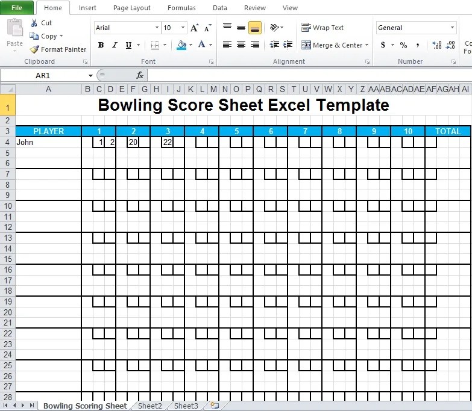Image resolution: width=472 pixels, height=411 pixels.
Task: Activate the Format Painter brush
Action: pos(34,49)
